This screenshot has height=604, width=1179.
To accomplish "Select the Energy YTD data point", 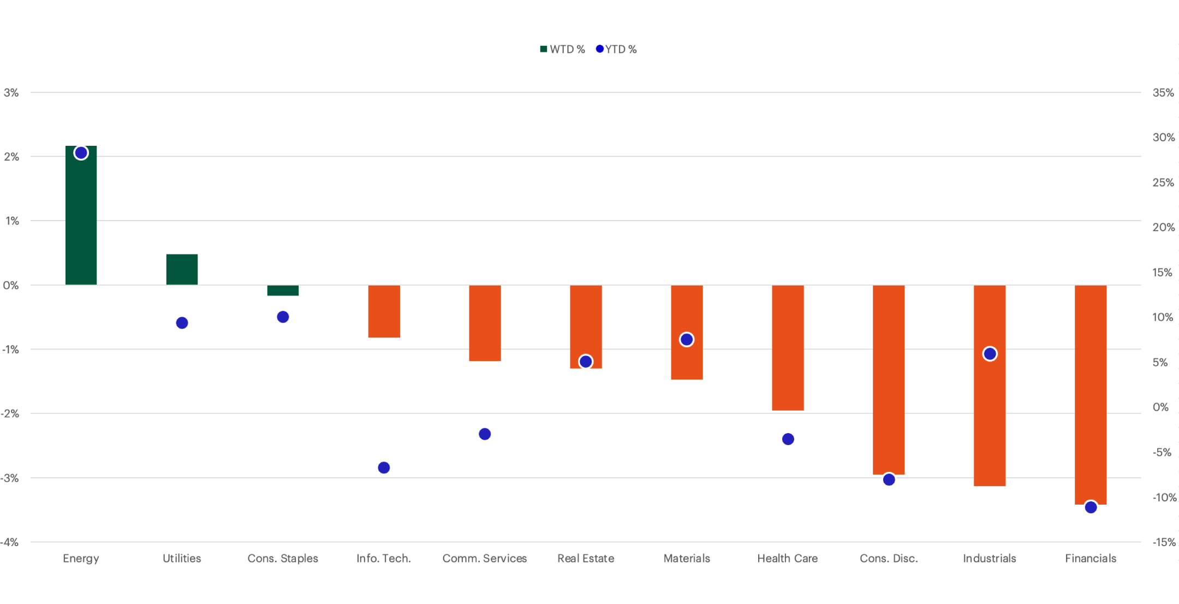I will (x=80, y=153).
